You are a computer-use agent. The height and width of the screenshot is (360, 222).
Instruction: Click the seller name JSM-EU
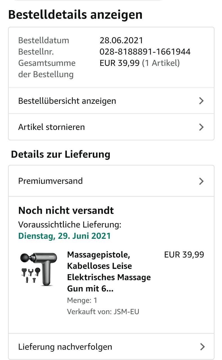coord(126,312)
